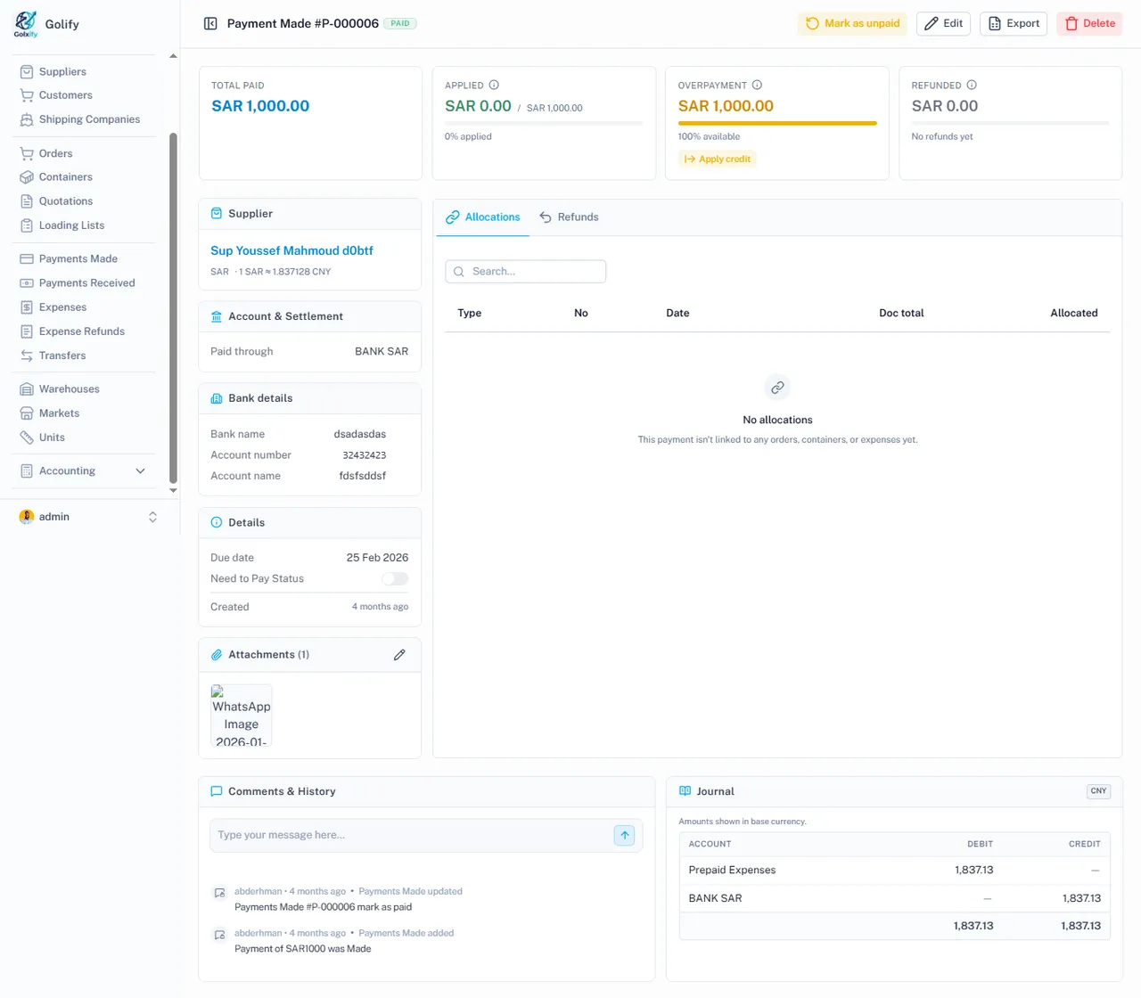The image size is (1141, 998).
Task: Click the Units tag icon
Action: click(x=27, y=438)
